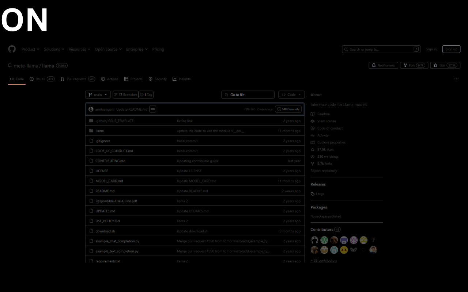Click the Sign up button
The image size is (468, 292).
coord(451,49)
